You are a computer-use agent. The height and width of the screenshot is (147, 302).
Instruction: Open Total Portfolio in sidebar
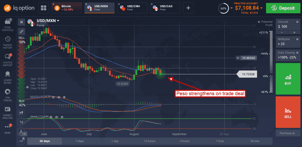(8, 25)
